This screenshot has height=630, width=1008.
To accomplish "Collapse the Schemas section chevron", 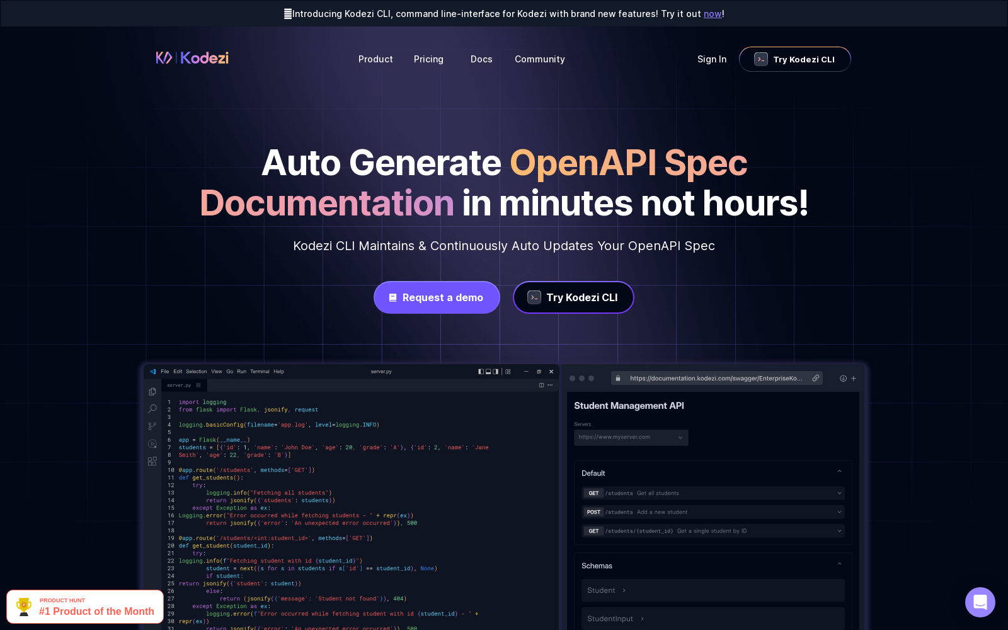I will click(839, 564).
